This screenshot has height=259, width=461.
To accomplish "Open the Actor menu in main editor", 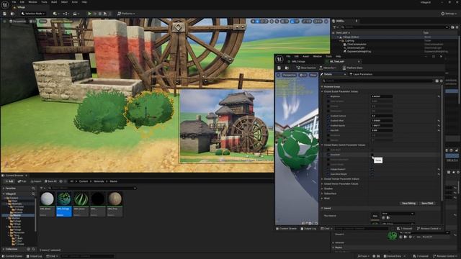I will (75, 2).
